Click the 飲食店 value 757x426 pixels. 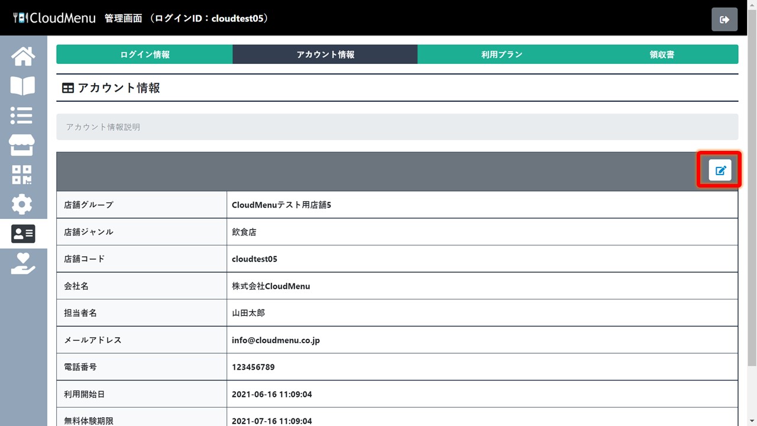coord(244,233)
